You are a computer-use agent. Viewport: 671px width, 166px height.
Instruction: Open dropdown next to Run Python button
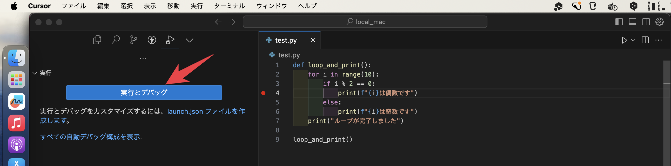[633, 40]
